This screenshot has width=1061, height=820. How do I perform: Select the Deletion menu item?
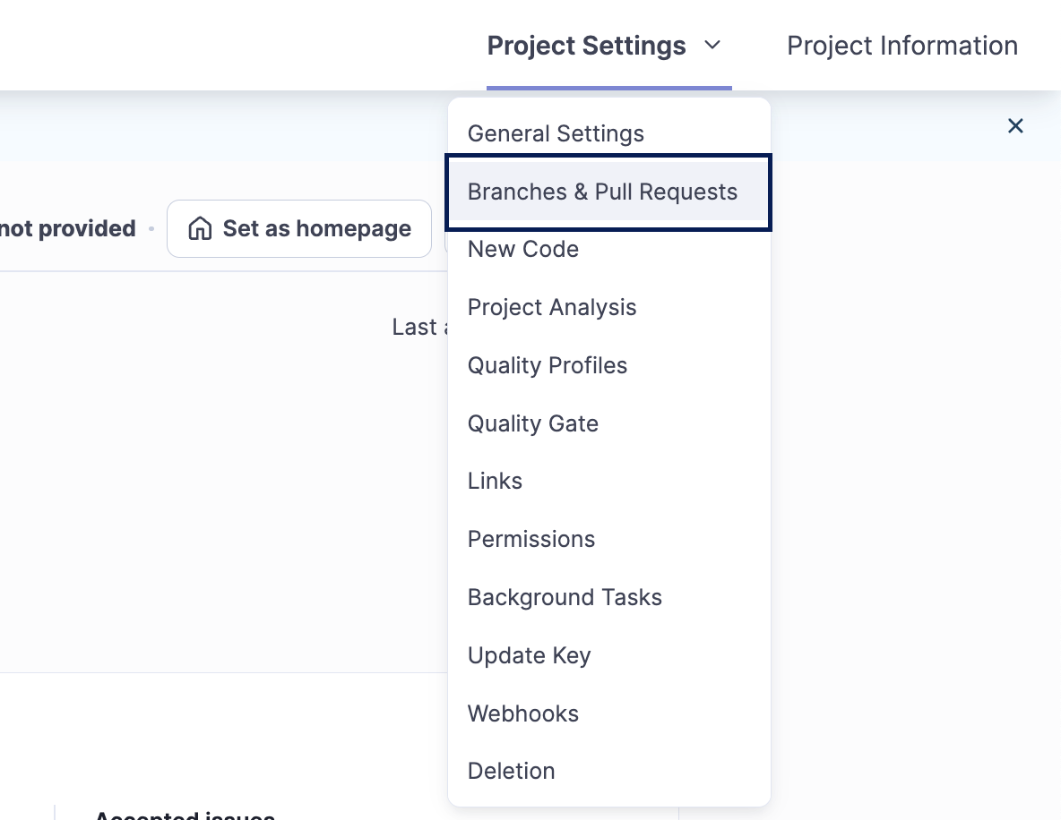click(511, 771)
